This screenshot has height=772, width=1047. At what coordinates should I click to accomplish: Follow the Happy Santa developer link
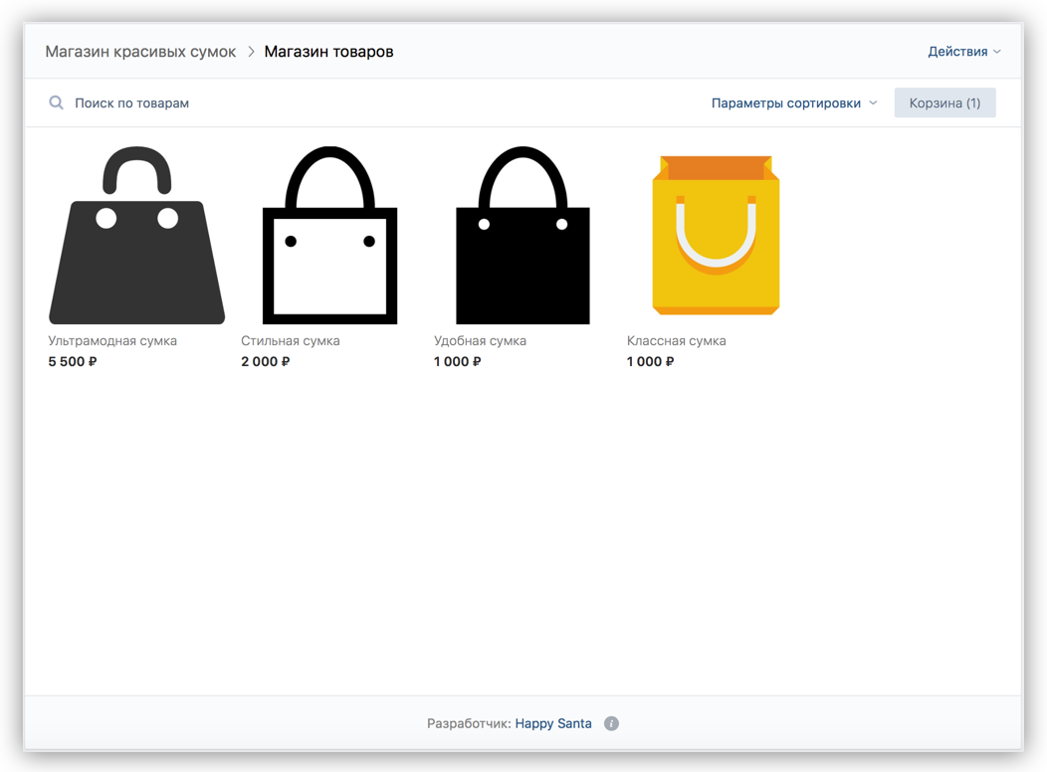click(x=553, y=723)
